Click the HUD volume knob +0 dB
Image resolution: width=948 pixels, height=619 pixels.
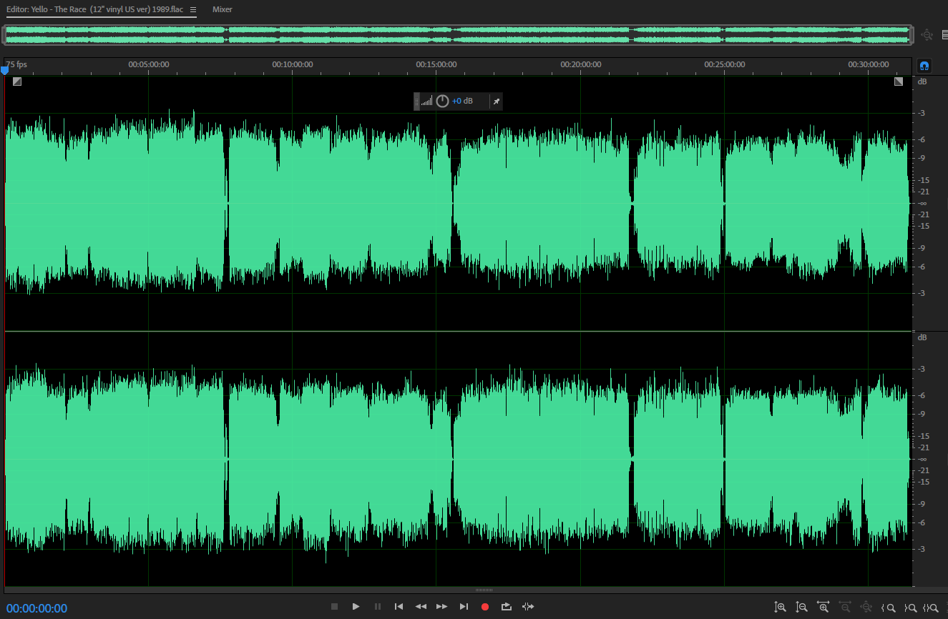coord(442,101)
